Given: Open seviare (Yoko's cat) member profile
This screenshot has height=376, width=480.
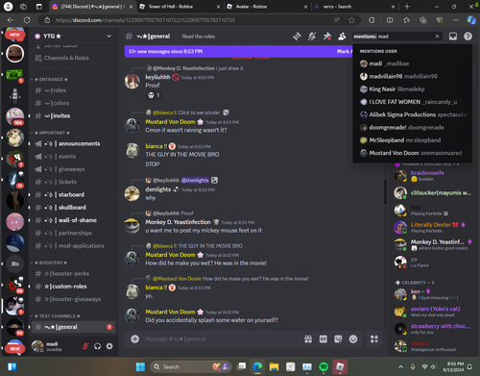Looking at the screenshot, I should point(432,312).
